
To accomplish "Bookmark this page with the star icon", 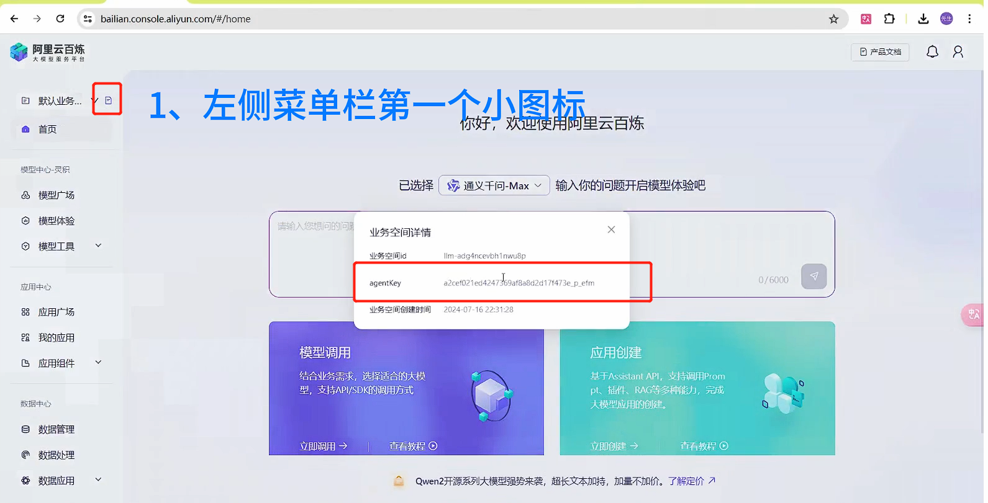I will [834, 19].
